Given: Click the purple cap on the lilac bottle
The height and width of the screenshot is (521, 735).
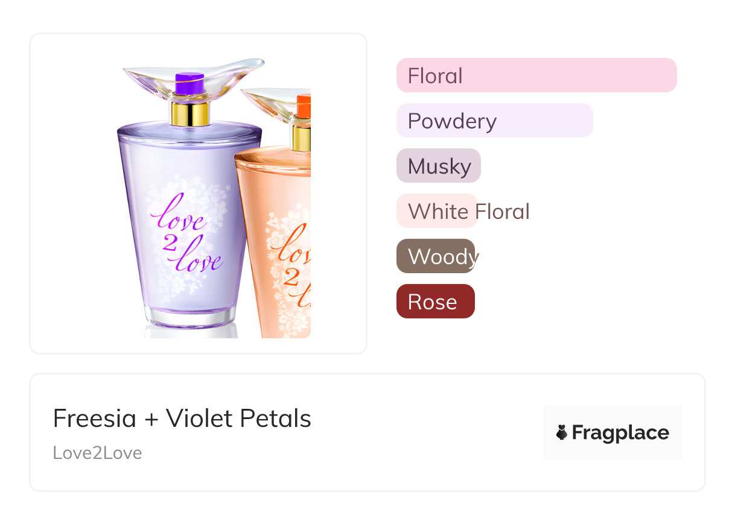Looking at the screenshot, I should coord(189,83).
